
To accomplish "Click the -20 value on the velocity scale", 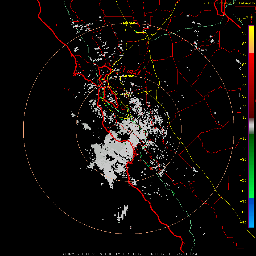I will 243,149.
